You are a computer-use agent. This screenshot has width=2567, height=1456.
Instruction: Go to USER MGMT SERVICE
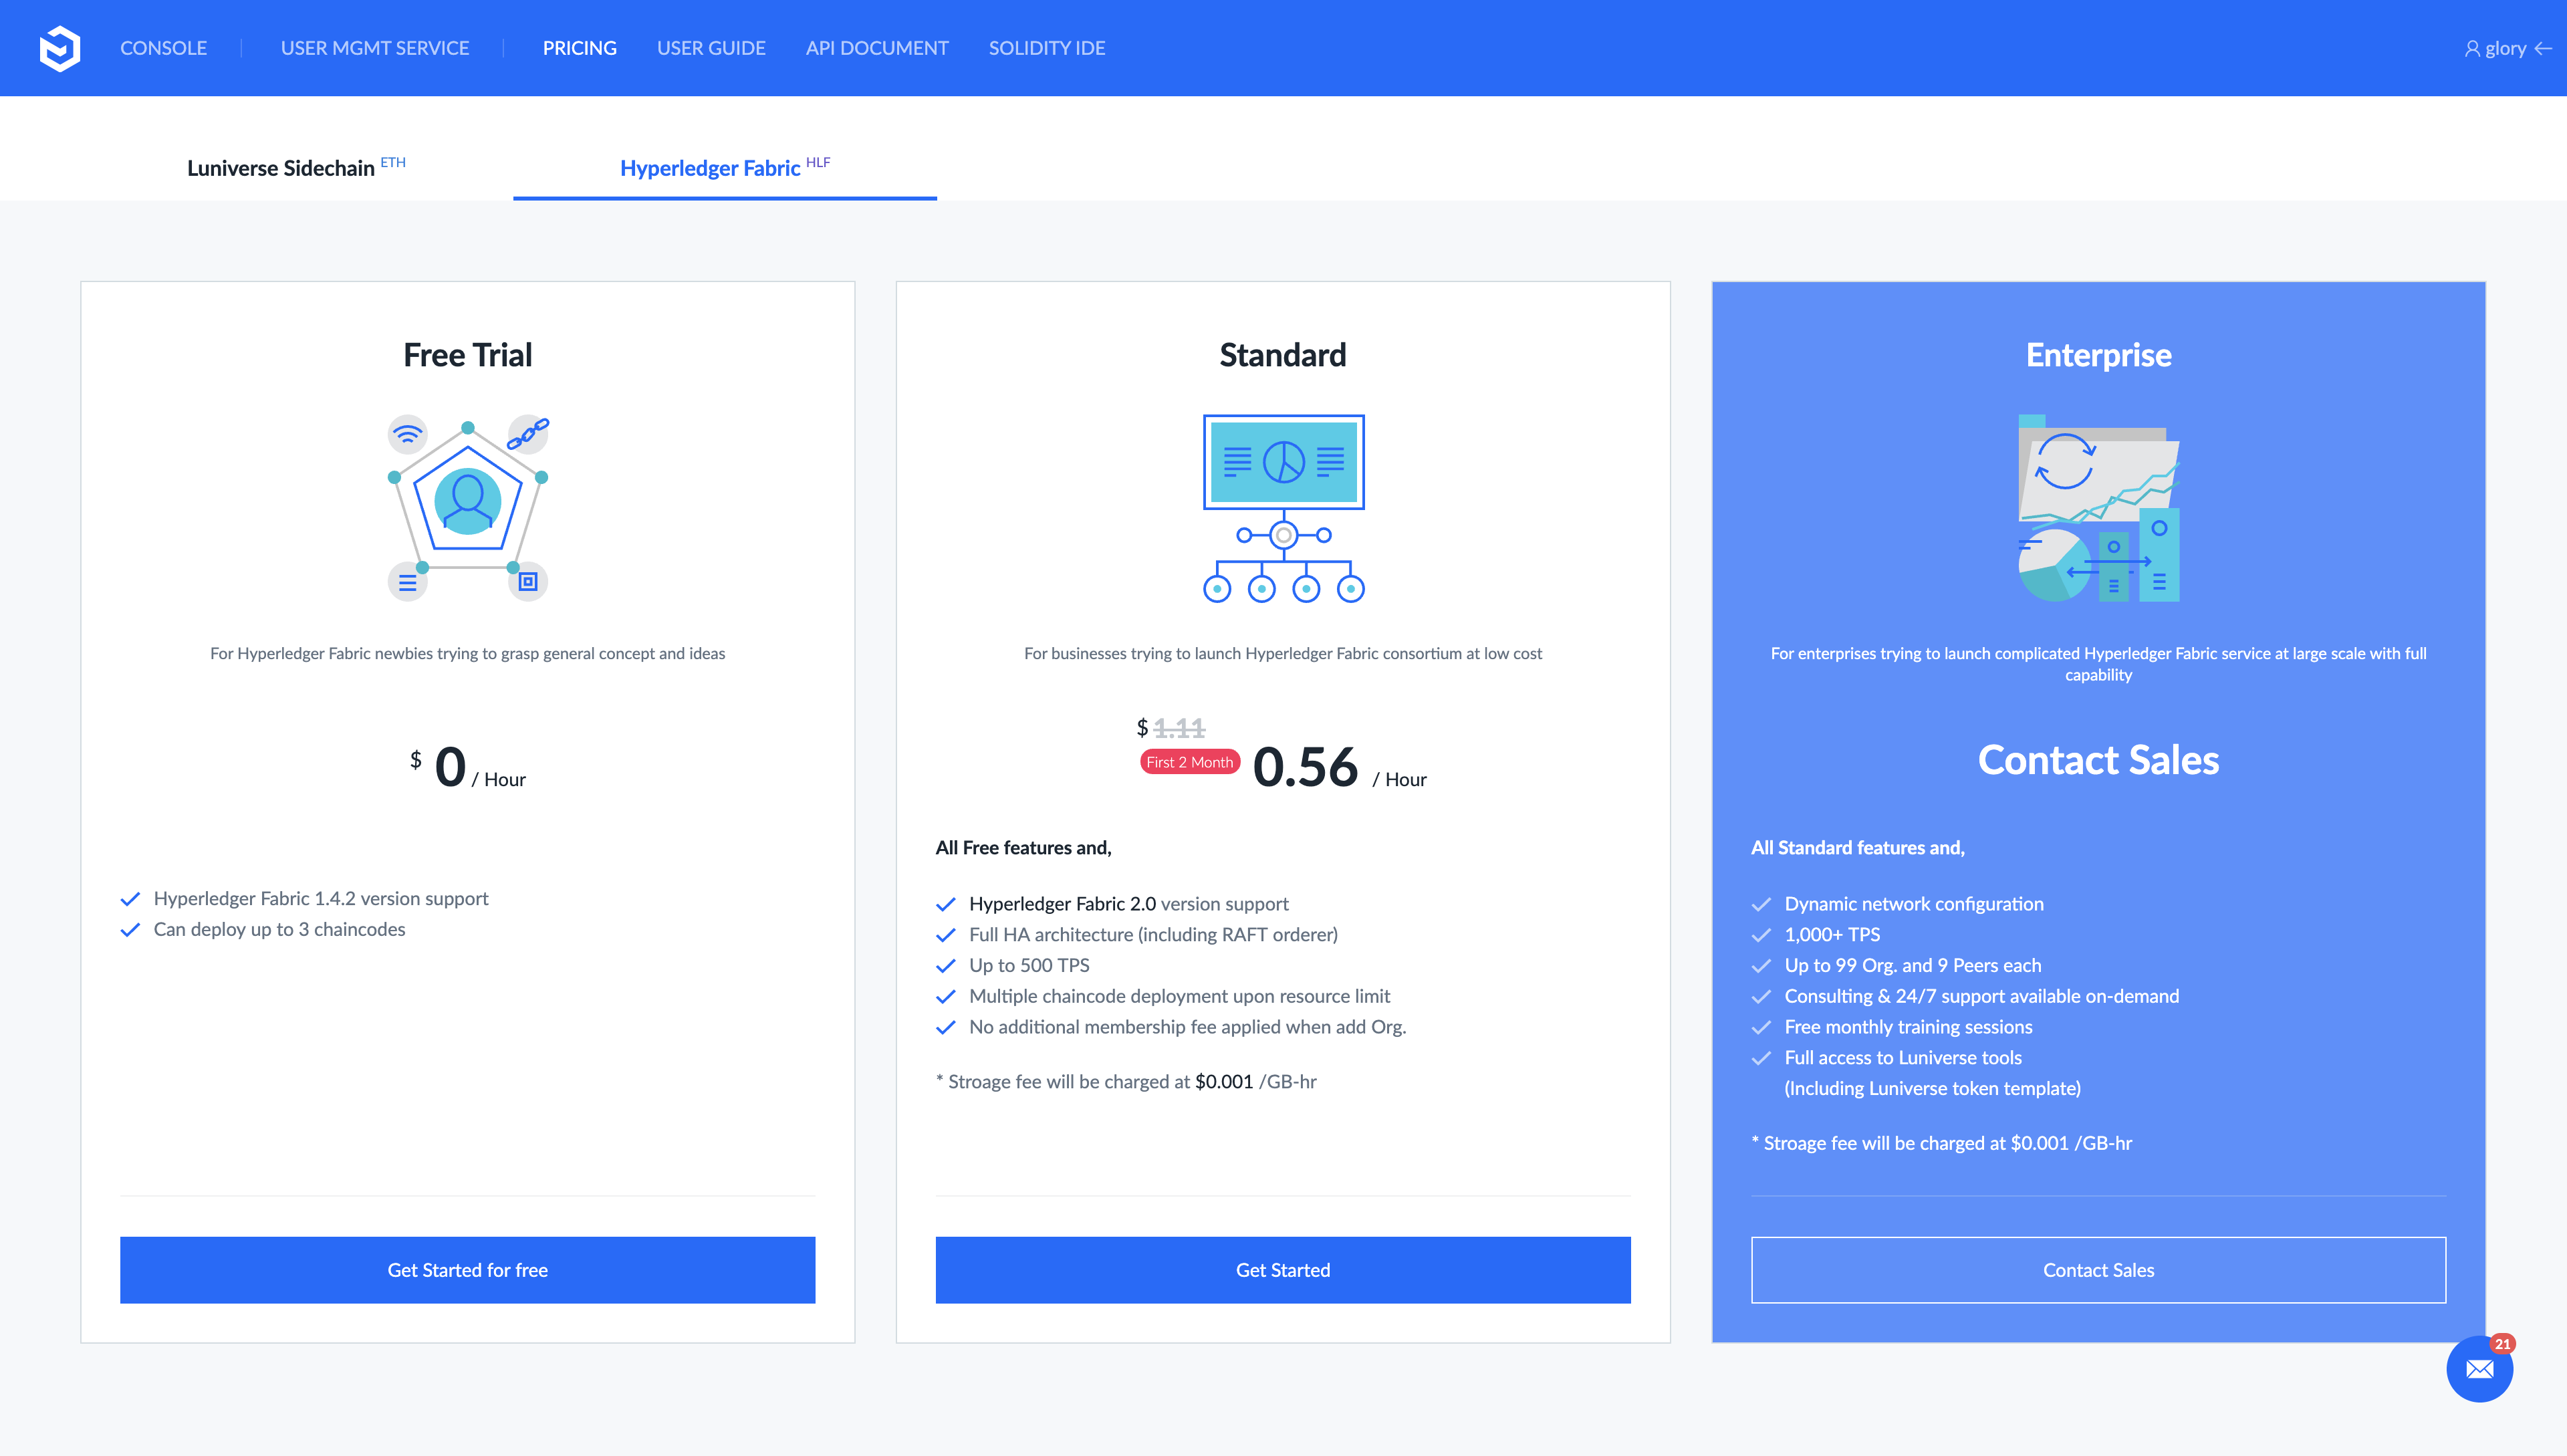click(374, 48)
